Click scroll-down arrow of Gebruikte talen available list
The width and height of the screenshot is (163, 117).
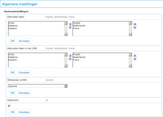[x=66, y=34]
